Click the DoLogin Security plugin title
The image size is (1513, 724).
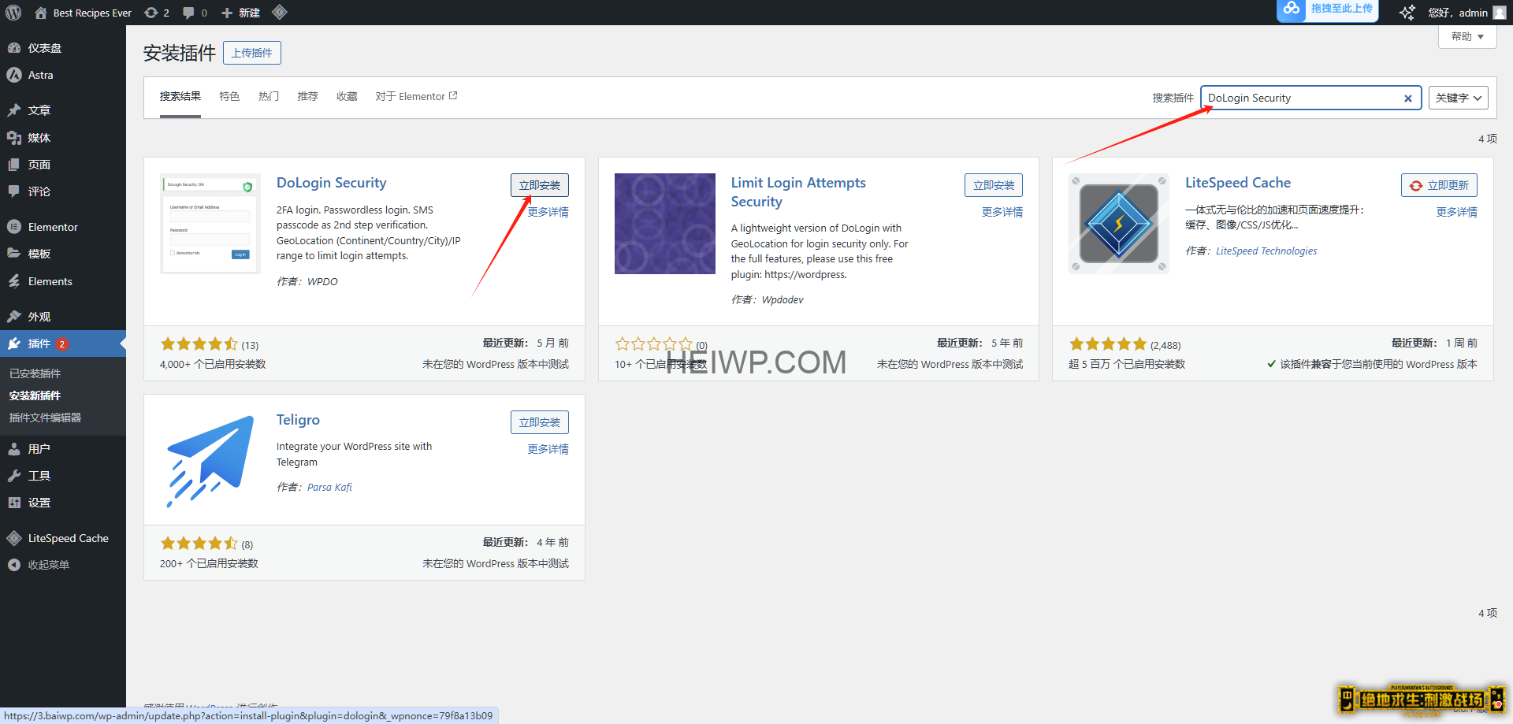(x=332, y=183)
